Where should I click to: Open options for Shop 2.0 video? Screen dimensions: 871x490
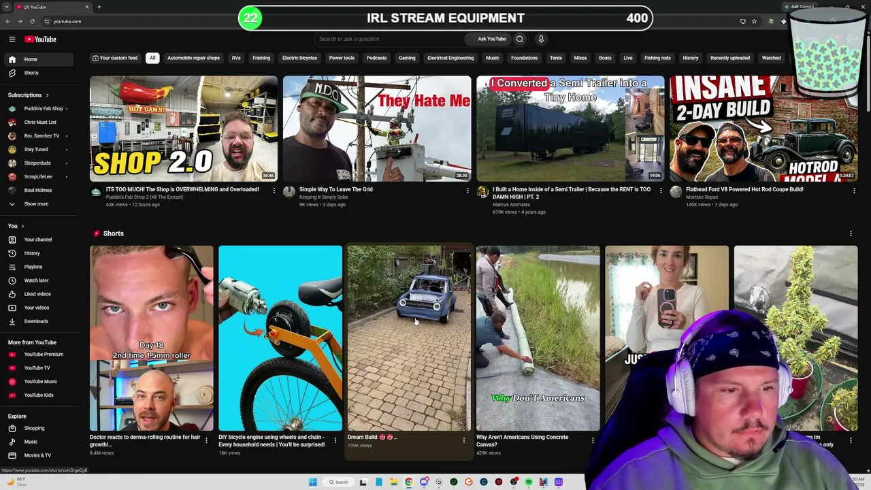point(274,191)
